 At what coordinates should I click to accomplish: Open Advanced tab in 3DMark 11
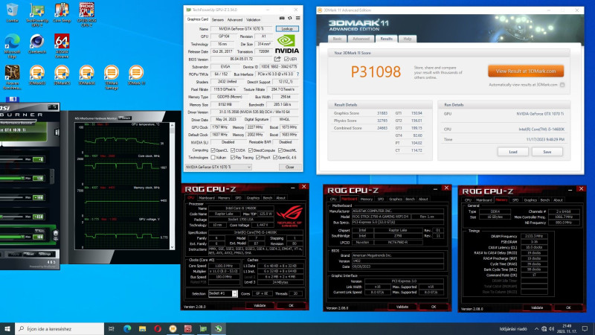click(361, 39)
